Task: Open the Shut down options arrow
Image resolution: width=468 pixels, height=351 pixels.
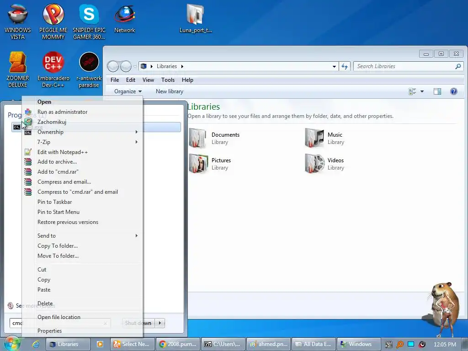Action: (x=160, y=323)
